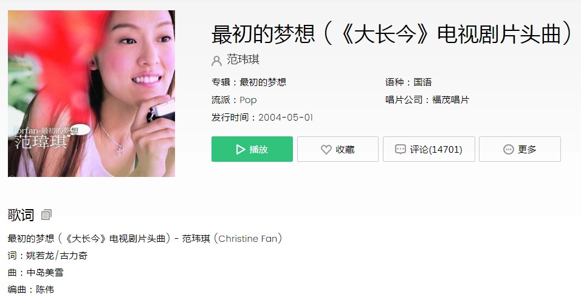
Task: Click the speech bubble comment icon
Action: tap(400, 149)
